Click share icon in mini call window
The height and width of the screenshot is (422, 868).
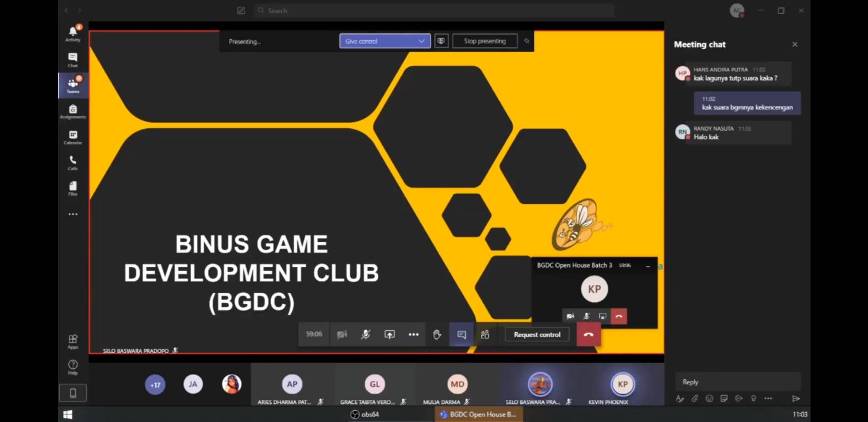point(602,316)
